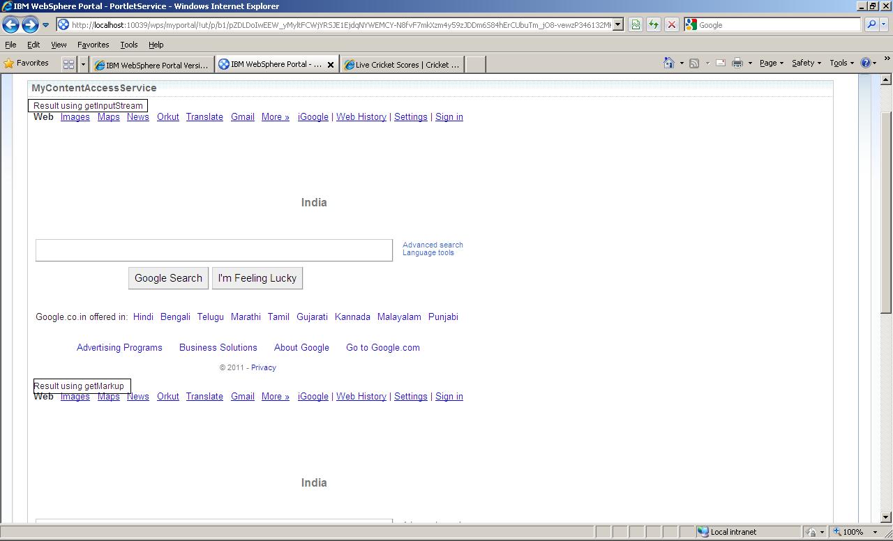Click the blue Help question icon

866,63
